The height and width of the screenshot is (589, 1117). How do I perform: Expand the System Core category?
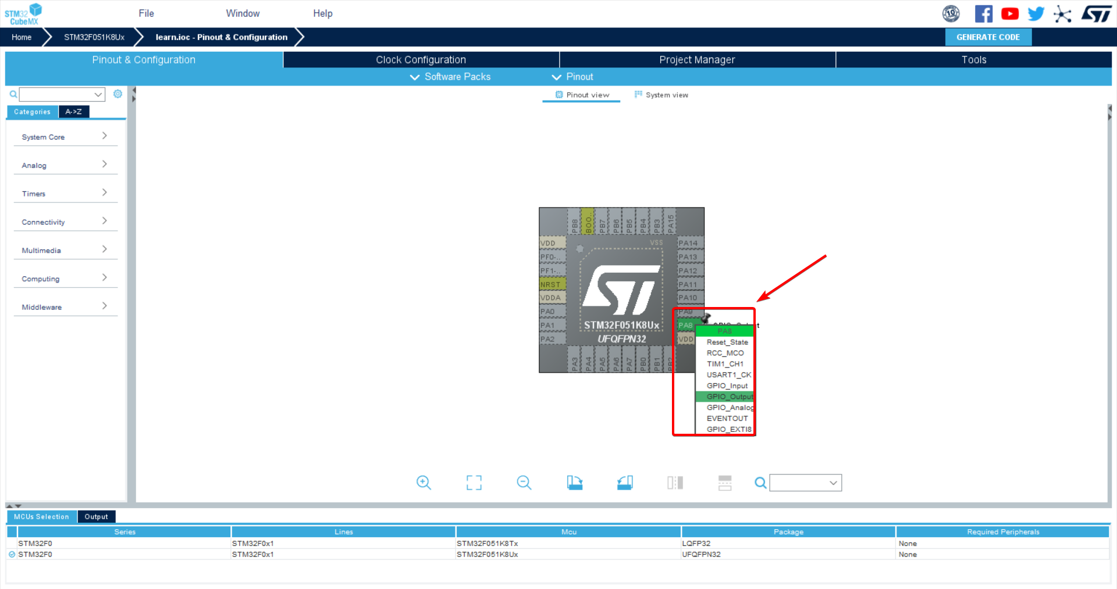pyautogui.click(x=64, y=137)
